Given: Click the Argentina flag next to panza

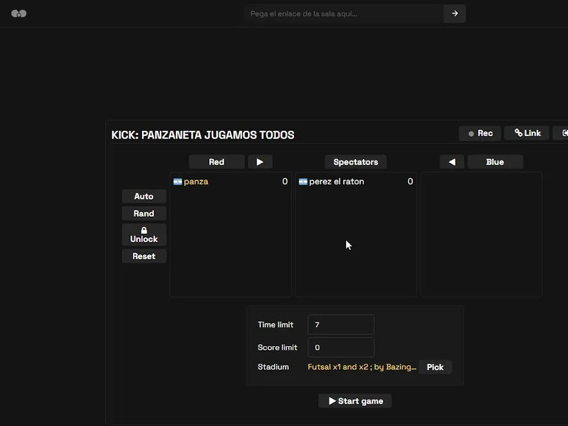Looking at the screenshot, I should 177,182.
